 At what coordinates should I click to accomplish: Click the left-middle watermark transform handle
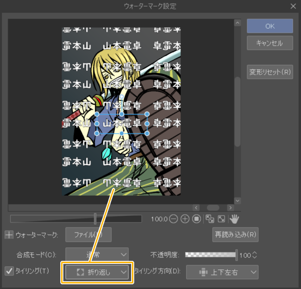pos(97,123)
